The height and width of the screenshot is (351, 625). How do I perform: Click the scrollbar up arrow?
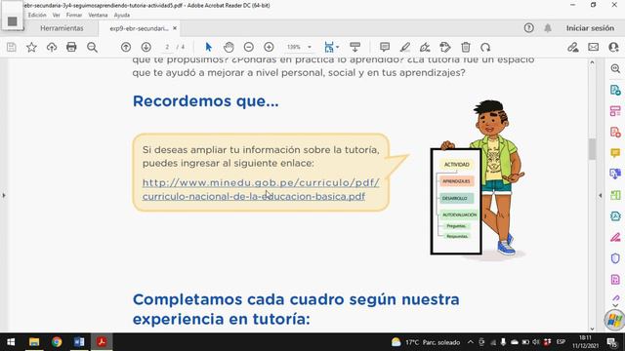(x=592, y=62)
